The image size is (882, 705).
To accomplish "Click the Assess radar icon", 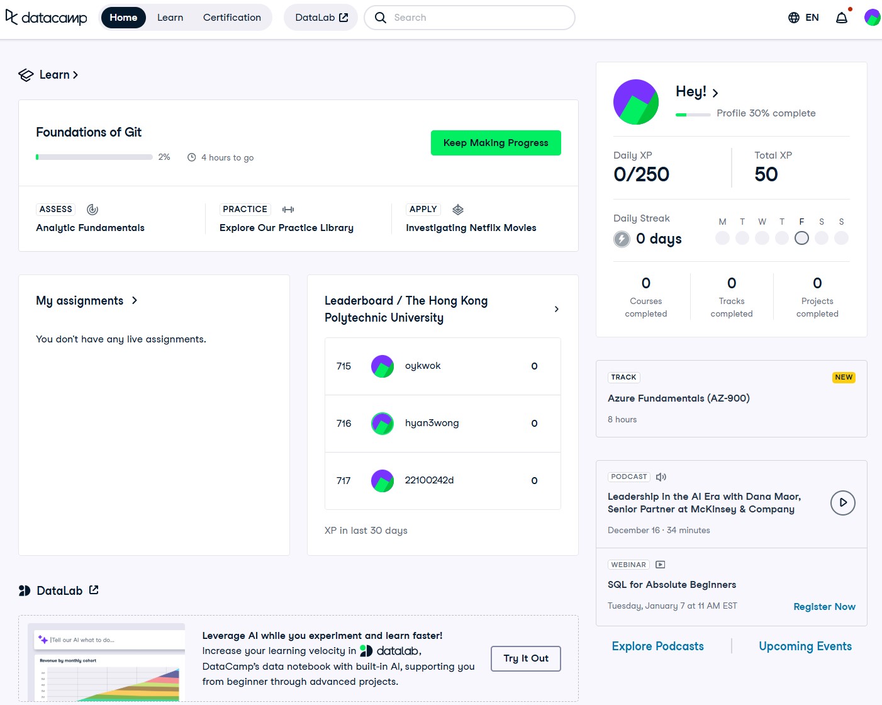I will (92, 210).
